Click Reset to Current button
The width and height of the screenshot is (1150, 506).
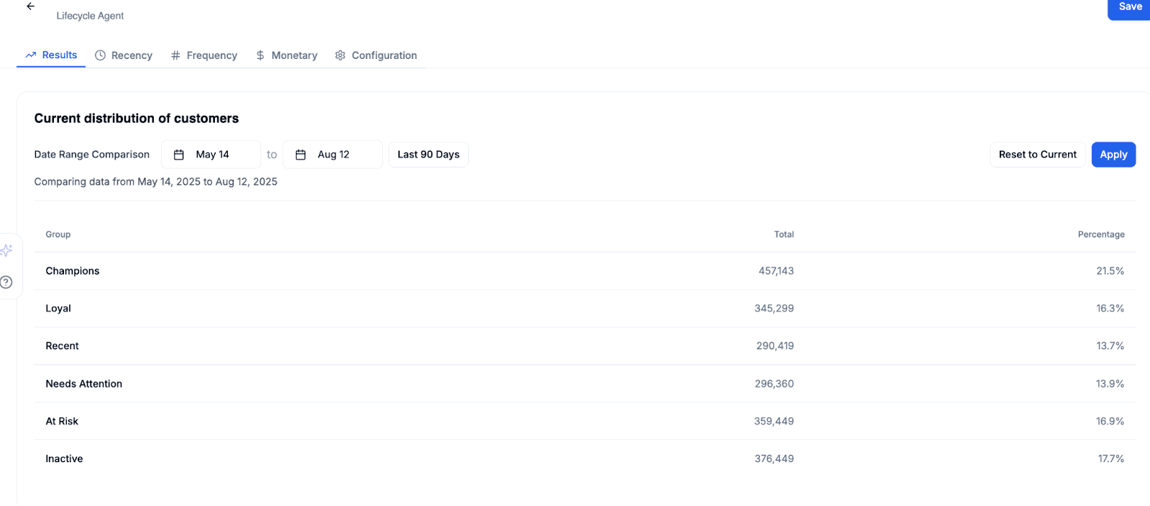click(x=1037, y=155)
